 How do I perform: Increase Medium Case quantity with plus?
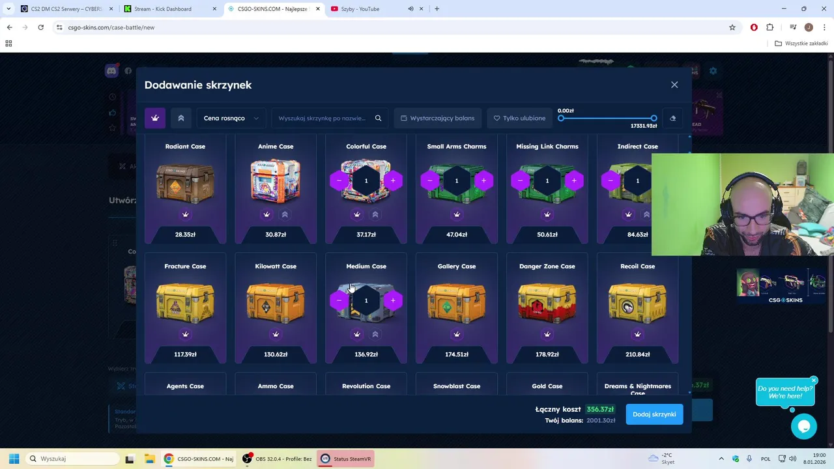tap(393, 300)
